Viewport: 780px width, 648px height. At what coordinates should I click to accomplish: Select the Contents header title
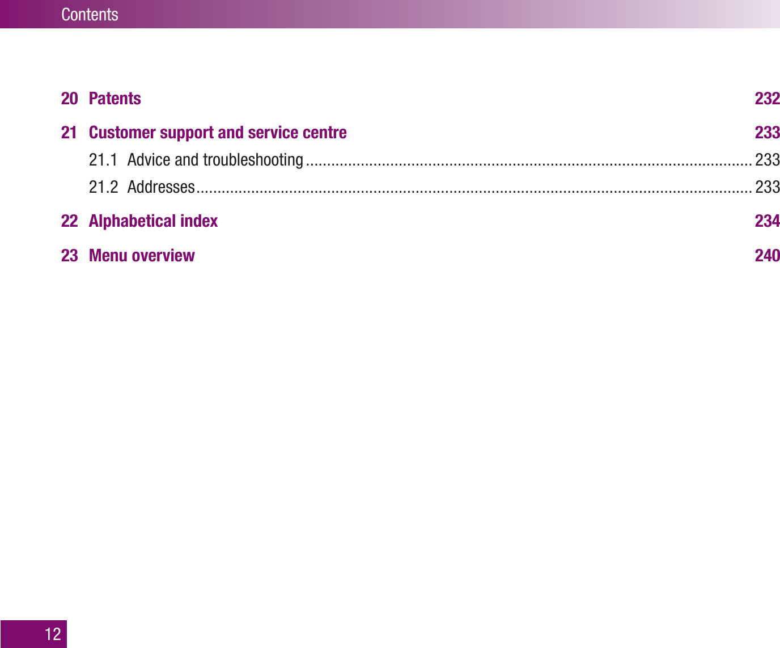click(x=90, y=14)
